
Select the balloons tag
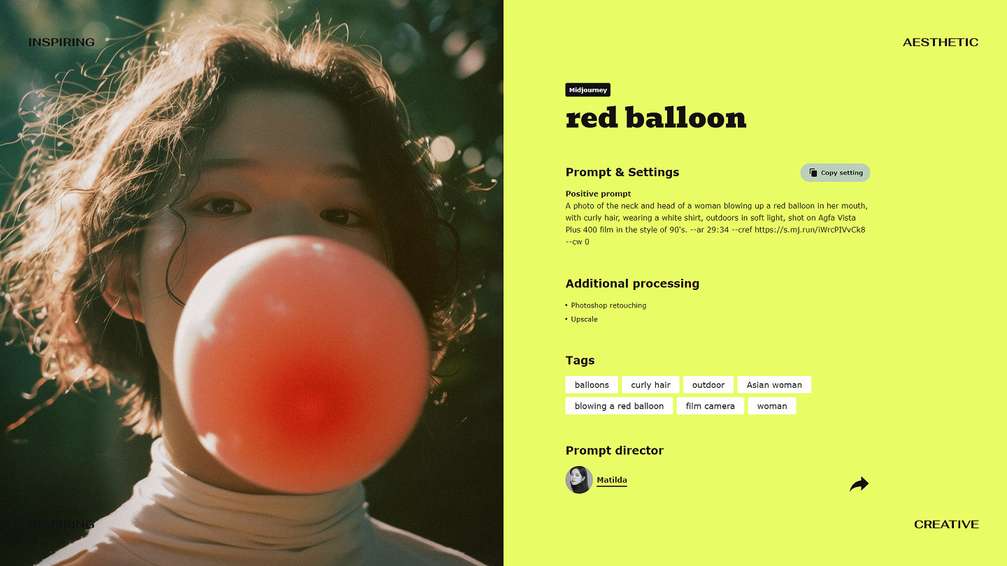(x=592, y=385)
